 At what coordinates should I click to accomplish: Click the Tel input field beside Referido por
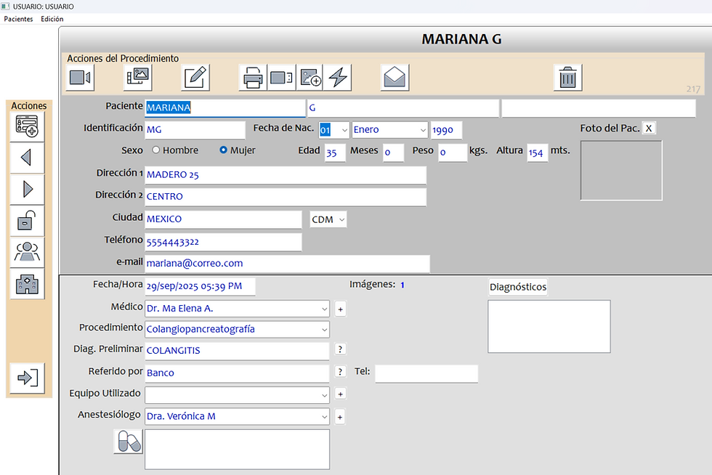[x=426, y=374]
